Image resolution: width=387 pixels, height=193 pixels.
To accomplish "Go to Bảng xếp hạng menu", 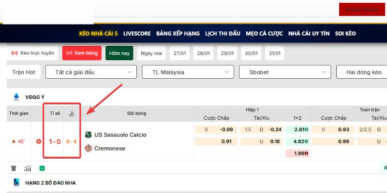I will click(178, 34).
